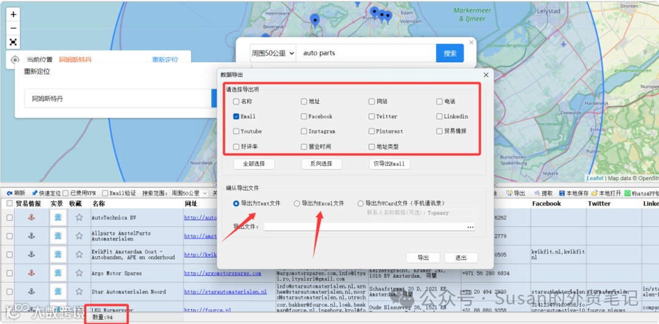Close the auto parts search panel
Viewport: 659px width, 324px height.
pyautogui.click(x=471, y=42)
